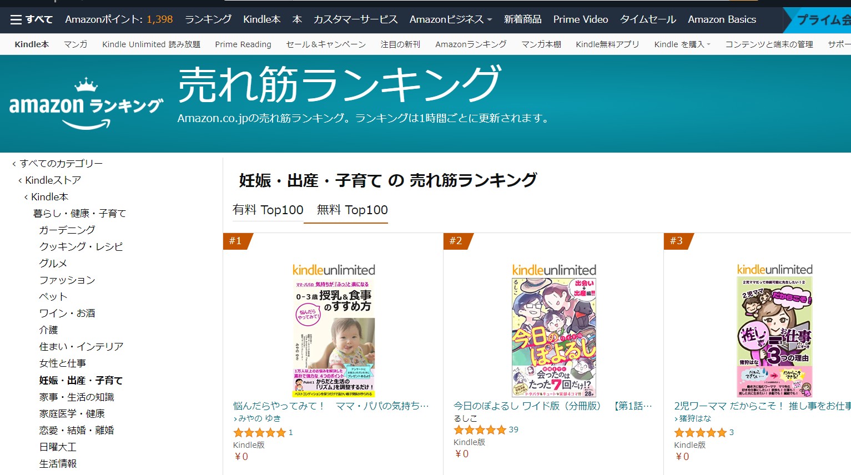The width and height of the screenshot is (851, 475).
Task: Expand the Amazonビジネス dropdown
Action: click(x=451, y=19)
